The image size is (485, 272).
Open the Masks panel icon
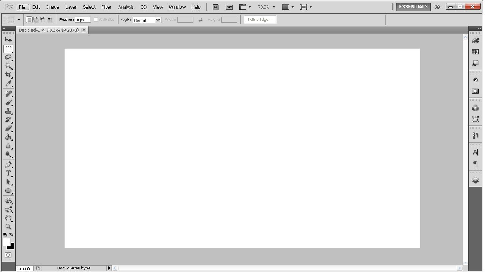pyautogui.click(x=476, y=91)
